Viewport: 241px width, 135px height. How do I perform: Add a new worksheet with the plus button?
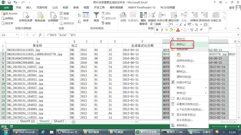coord(73,122)
